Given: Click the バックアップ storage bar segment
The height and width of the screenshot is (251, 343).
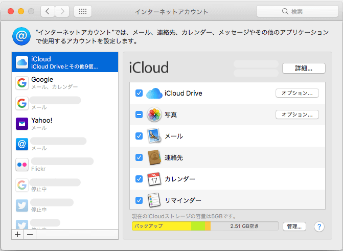Looking at the screenshot, I should click(x=162, y=226).
